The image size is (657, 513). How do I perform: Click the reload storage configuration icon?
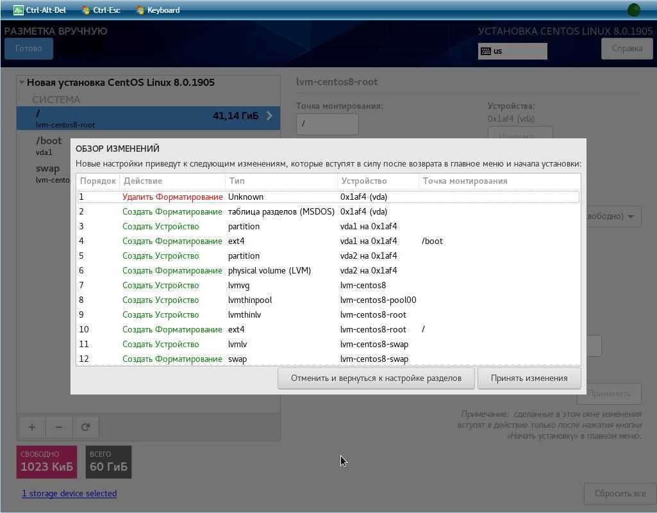point(85,427)
